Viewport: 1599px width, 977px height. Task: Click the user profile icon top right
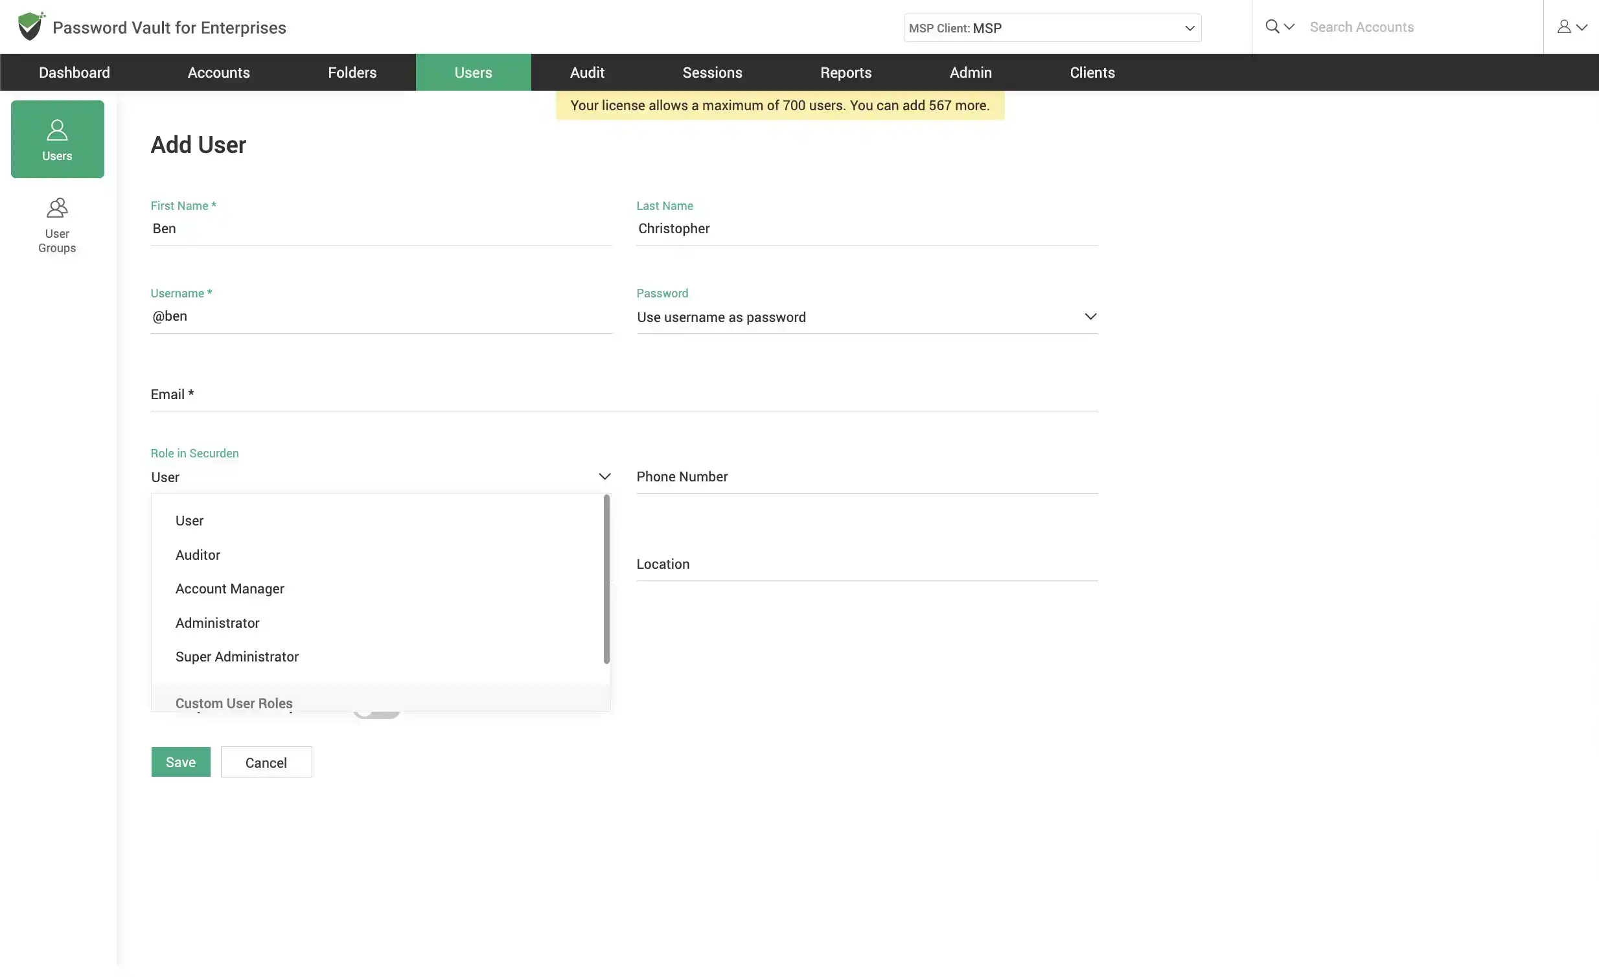pyautogui.click(x=1565, y=27)
